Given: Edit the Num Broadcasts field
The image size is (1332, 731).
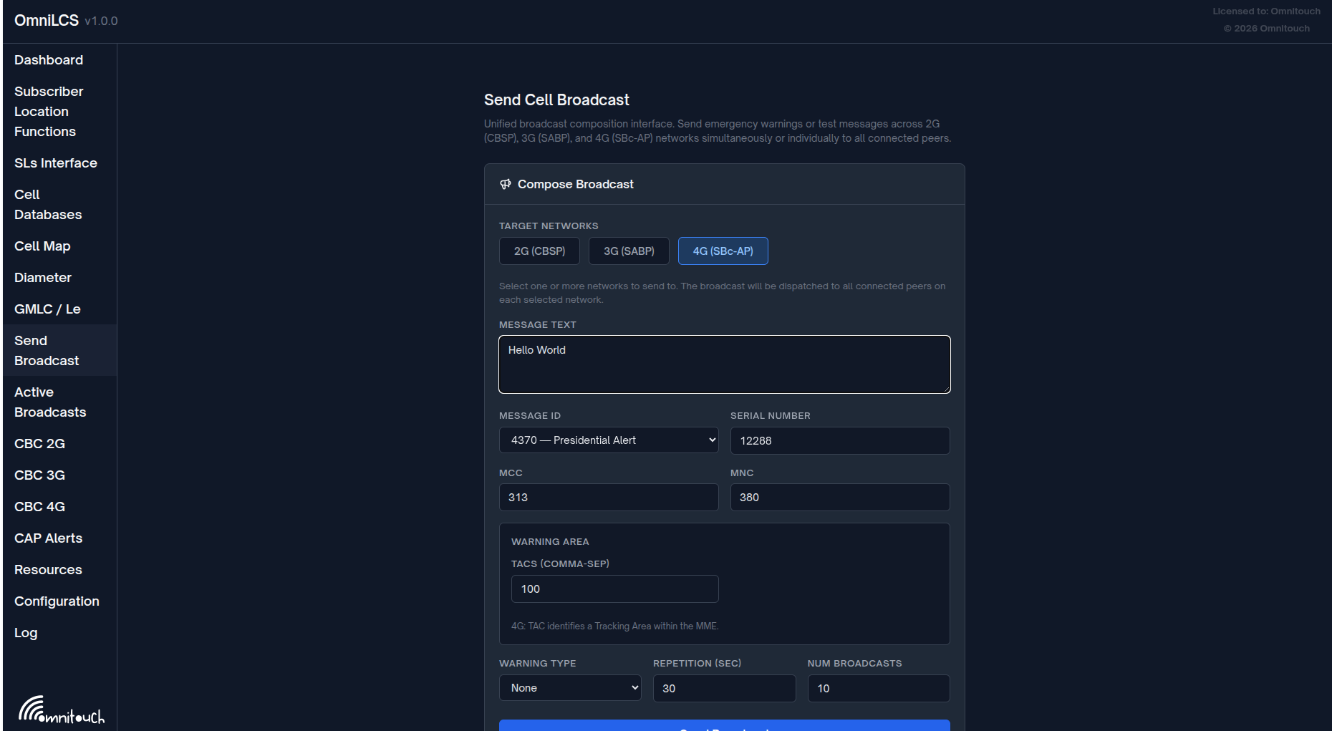Looking at the screenshot, I should pos(878,689).
